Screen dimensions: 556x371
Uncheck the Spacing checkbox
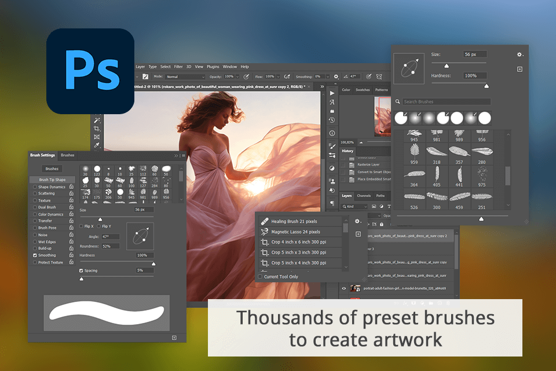click(81, 271)
